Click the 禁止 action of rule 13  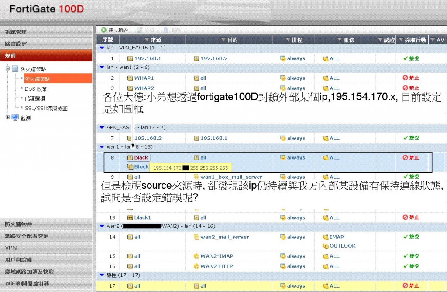pyautogui.click(x=411, y=217)
